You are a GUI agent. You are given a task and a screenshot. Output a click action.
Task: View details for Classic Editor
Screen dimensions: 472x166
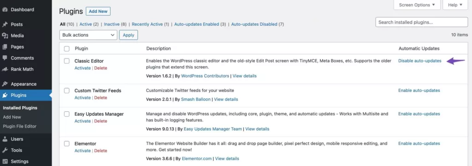coord(244,76)
